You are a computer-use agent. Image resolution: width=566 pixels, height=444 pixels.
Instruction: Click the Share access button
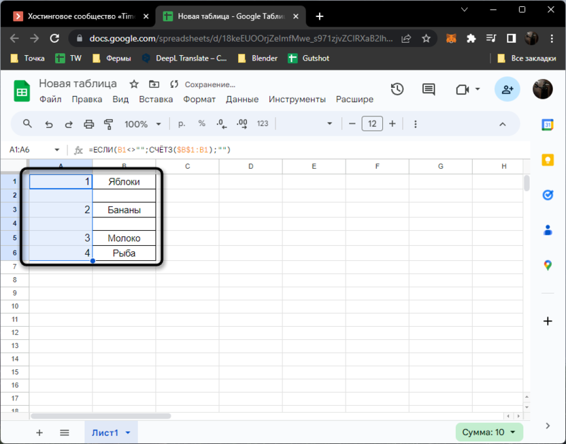tap(507, 89)
